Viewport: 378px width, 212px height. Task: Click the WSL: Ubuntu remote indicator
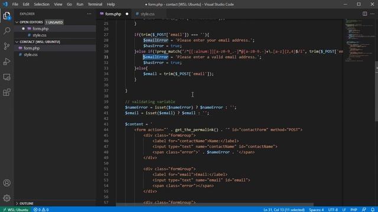click(15, 210)
